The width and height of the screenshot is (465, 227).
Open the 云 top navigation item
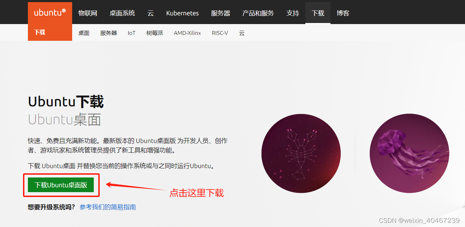[151, 13]
